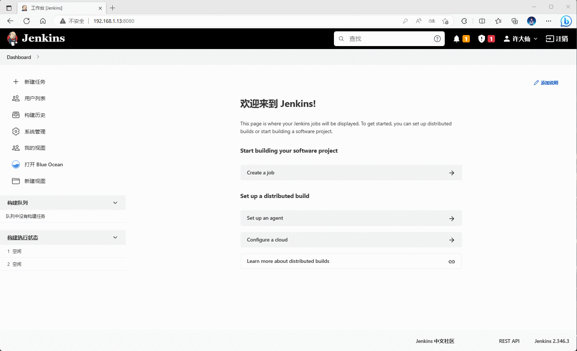This screenshot has width=577, height=351.
Task: Refresh the page with reload icon
Action: [x=27, y=21]
